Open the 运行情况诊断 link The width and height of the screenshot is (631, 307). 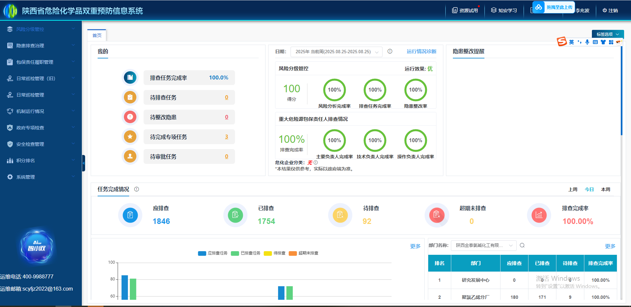421,52
